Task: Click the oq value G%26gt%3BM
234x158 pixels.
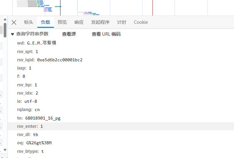Action: click(39, 143)
